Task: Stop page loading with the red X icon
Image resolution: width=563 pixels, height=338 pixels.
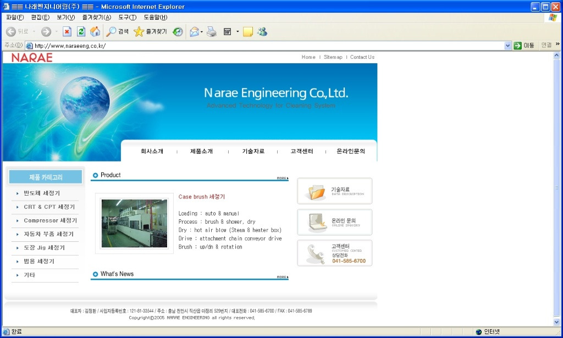Action: (67, 31)
